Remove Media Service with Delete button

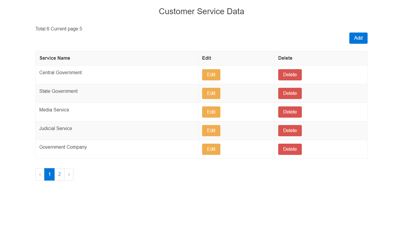[x=290, y=112]
